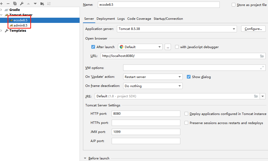The width and height of the screenshot is (268, 161).
Task: Click the HTTP port field
Action: (146, 114)
